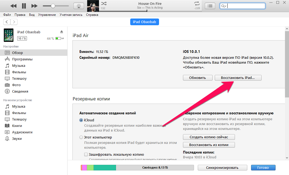Screen dimensions: 289x175
Task: Click the Восстановить iPad button
Action: pos(238,78)
